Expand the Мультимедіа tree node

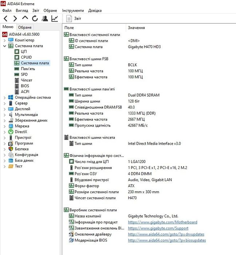pyautogui.click(x=4, y=115)
